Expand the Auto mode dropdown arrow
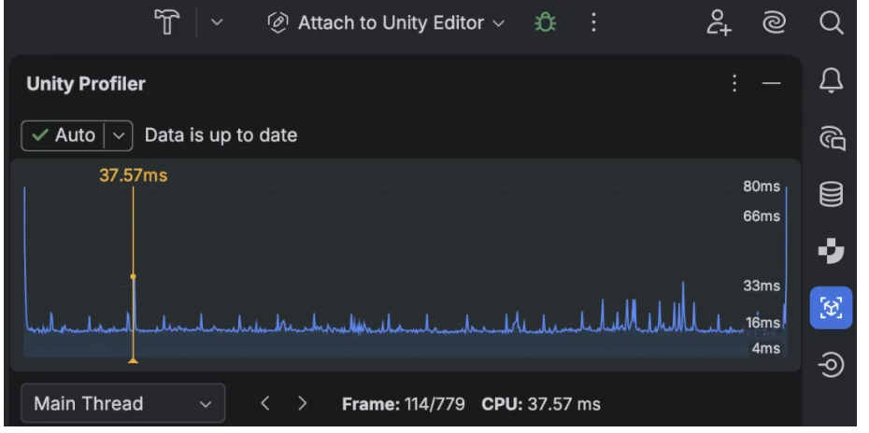 point(119,135)
